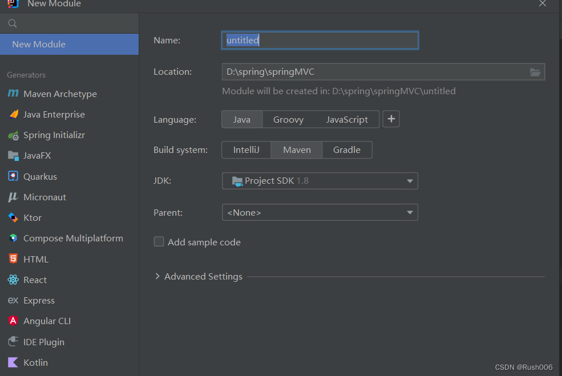Click the JavaFX folder icon
This screenshot has height=376, width=562.
coord(13,156)
